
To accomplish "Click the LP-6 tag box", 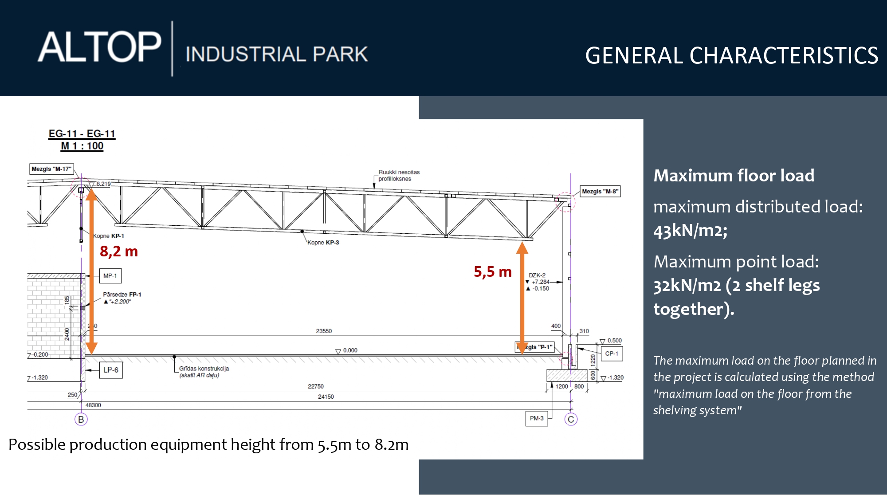I will point(111,370).
